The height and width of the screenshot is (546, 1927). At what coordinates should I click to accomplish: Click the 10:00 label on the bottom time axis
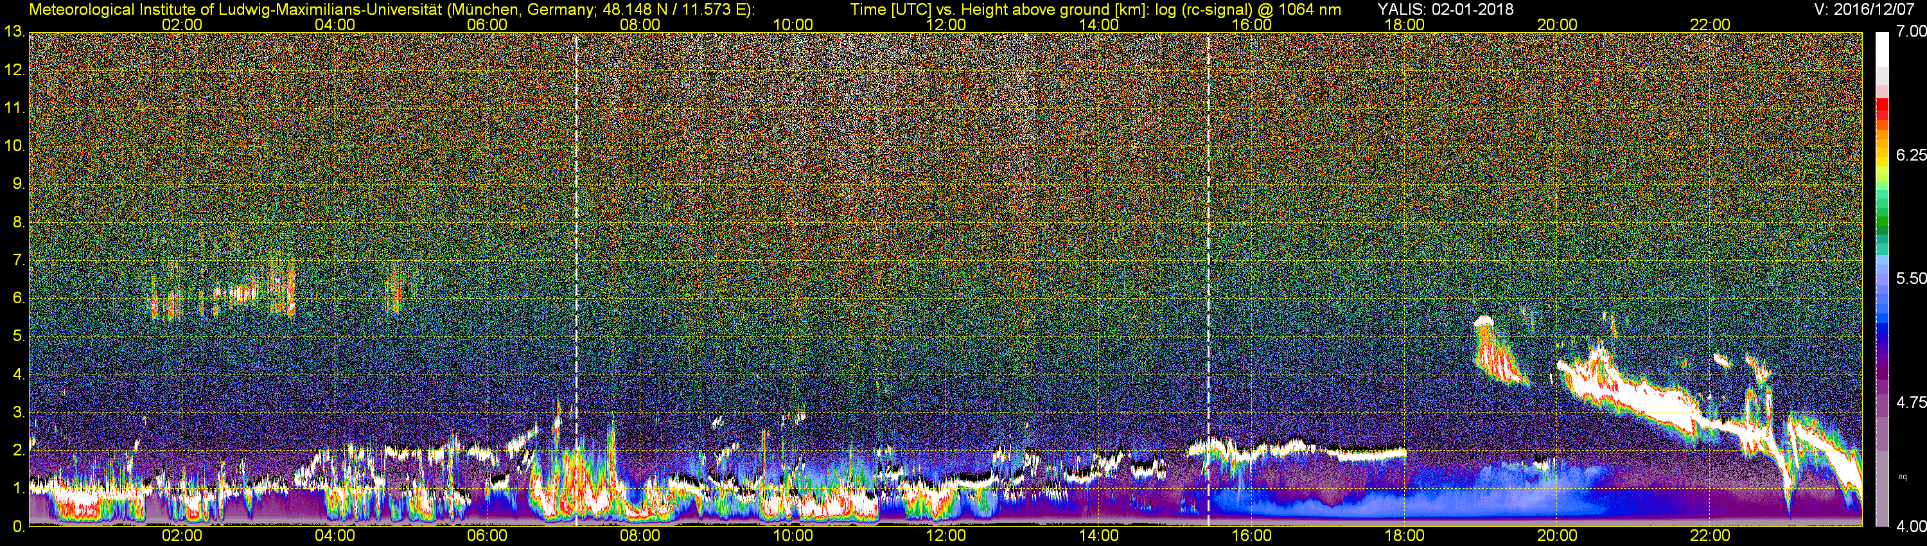pos(793,536)
